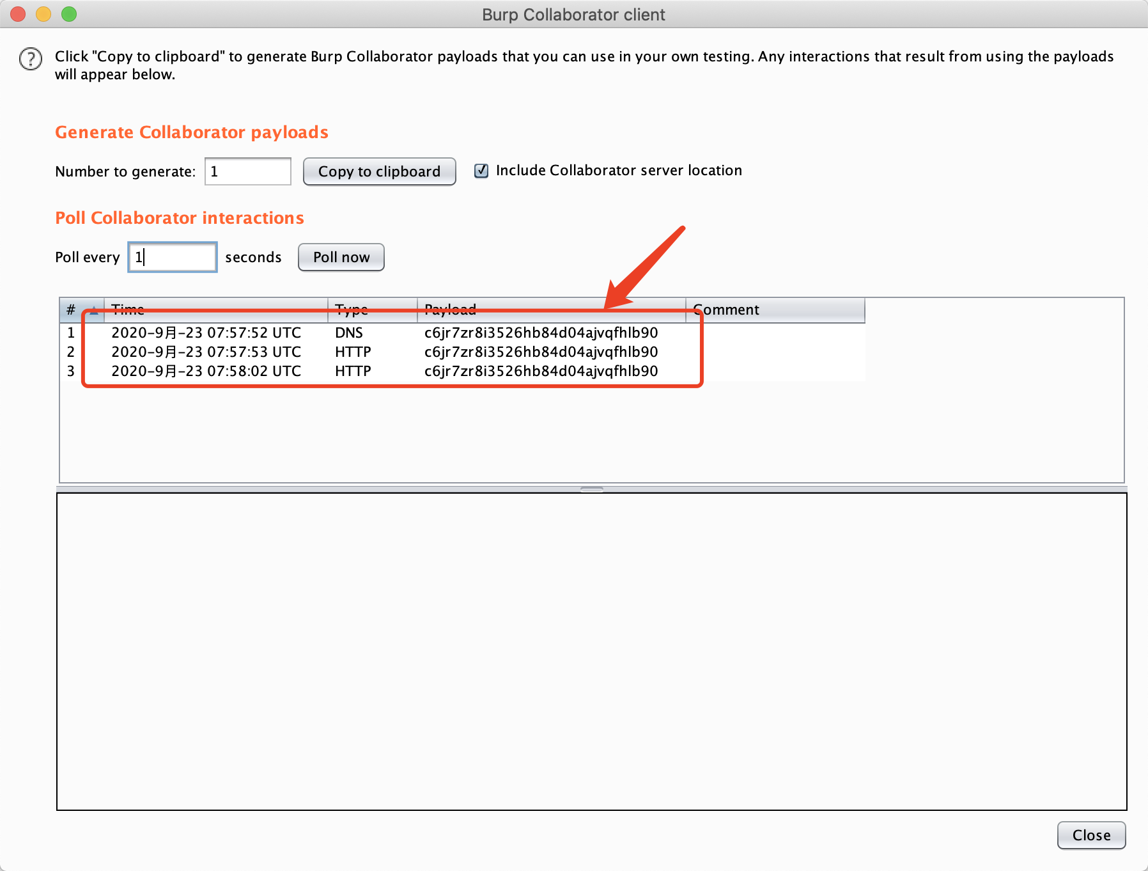Select the DNS interaction row
The height and width of the screenshot is (871, 1148).
(x=384, y=333)
